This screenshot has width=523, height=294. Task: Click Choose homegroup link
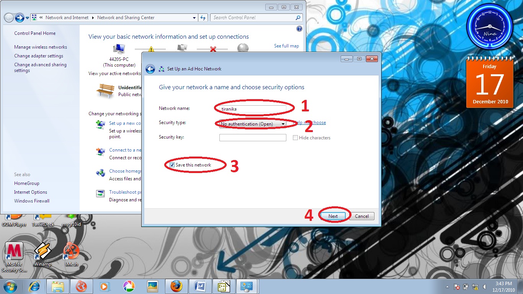tap(125, 171)
